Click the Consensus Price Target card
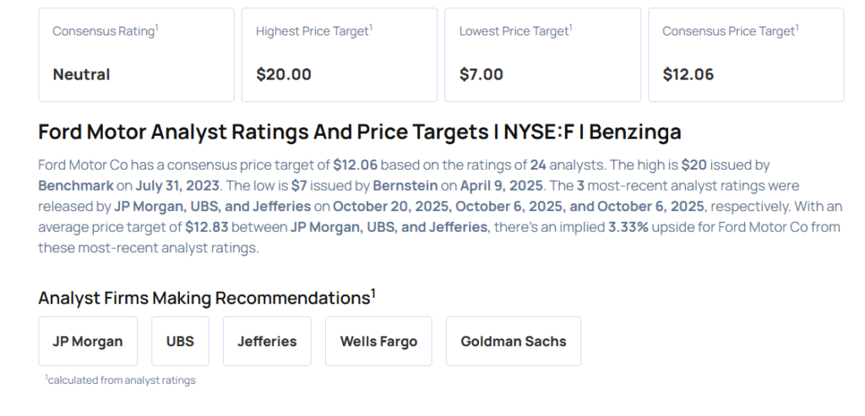865x416 pixels. 745,55
